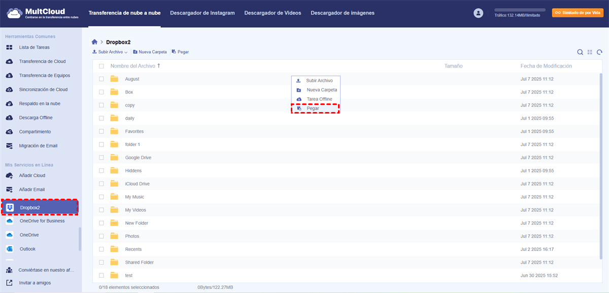Image resolution: width=609 pixels, height=293 pixels.
Task: Click the search magnifier icon
Action: [x=580, y=52]
